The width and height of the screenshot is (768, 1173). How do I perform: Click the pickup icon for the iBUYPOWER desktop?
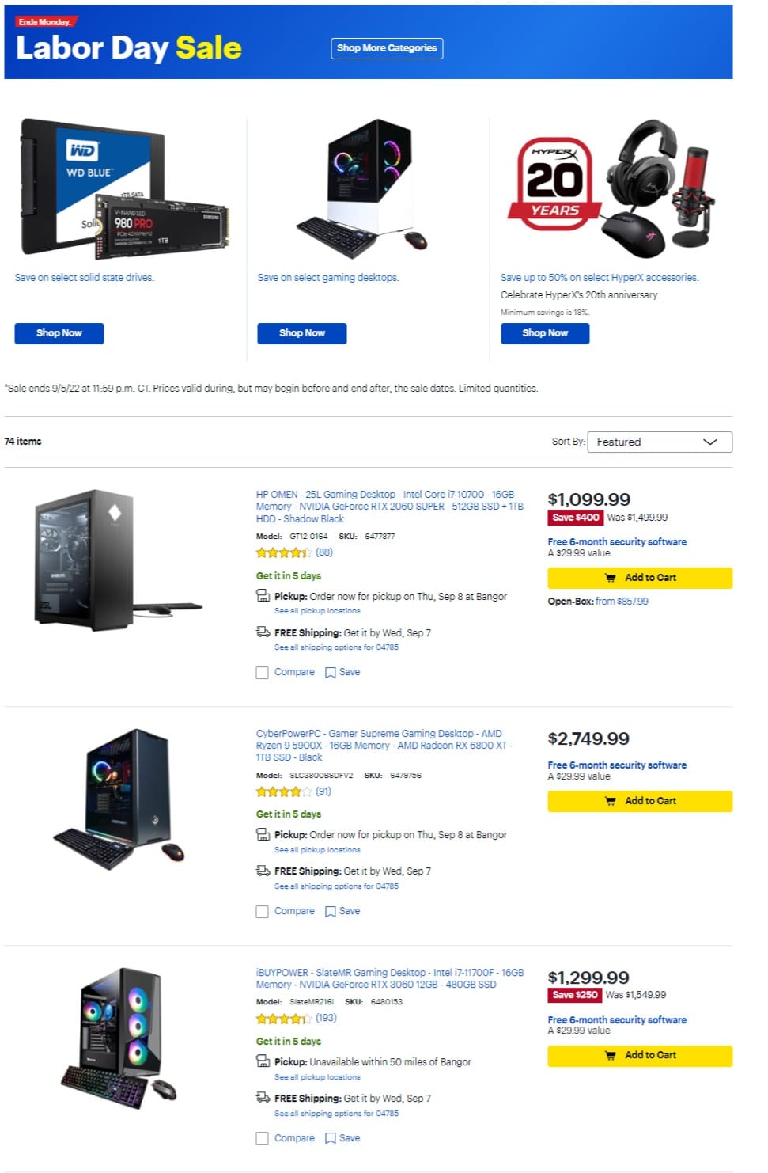pos(262,1060)
